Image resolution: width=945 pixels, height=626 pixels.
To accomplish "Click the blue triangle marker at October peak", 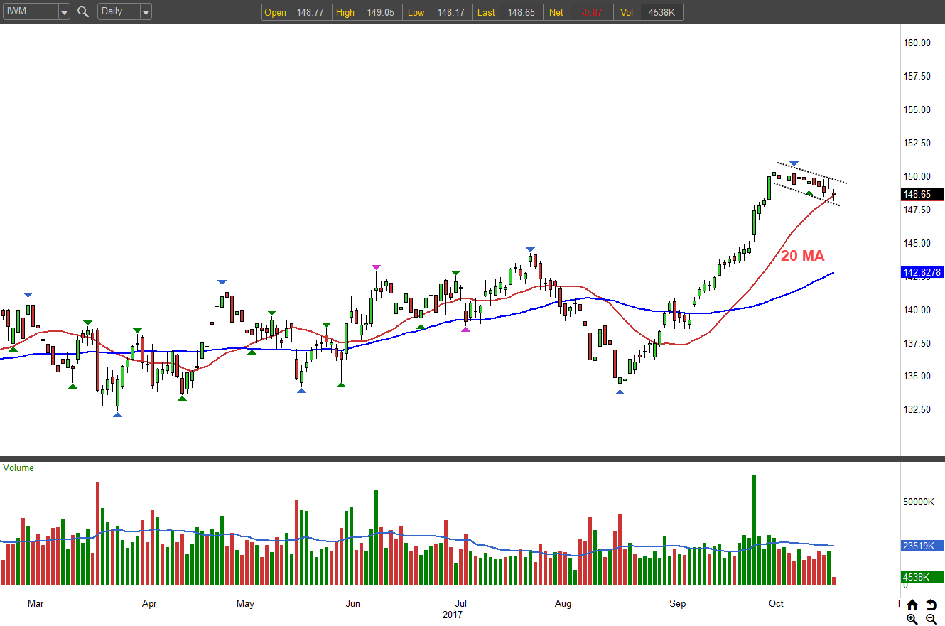I will tap(794, 164).
